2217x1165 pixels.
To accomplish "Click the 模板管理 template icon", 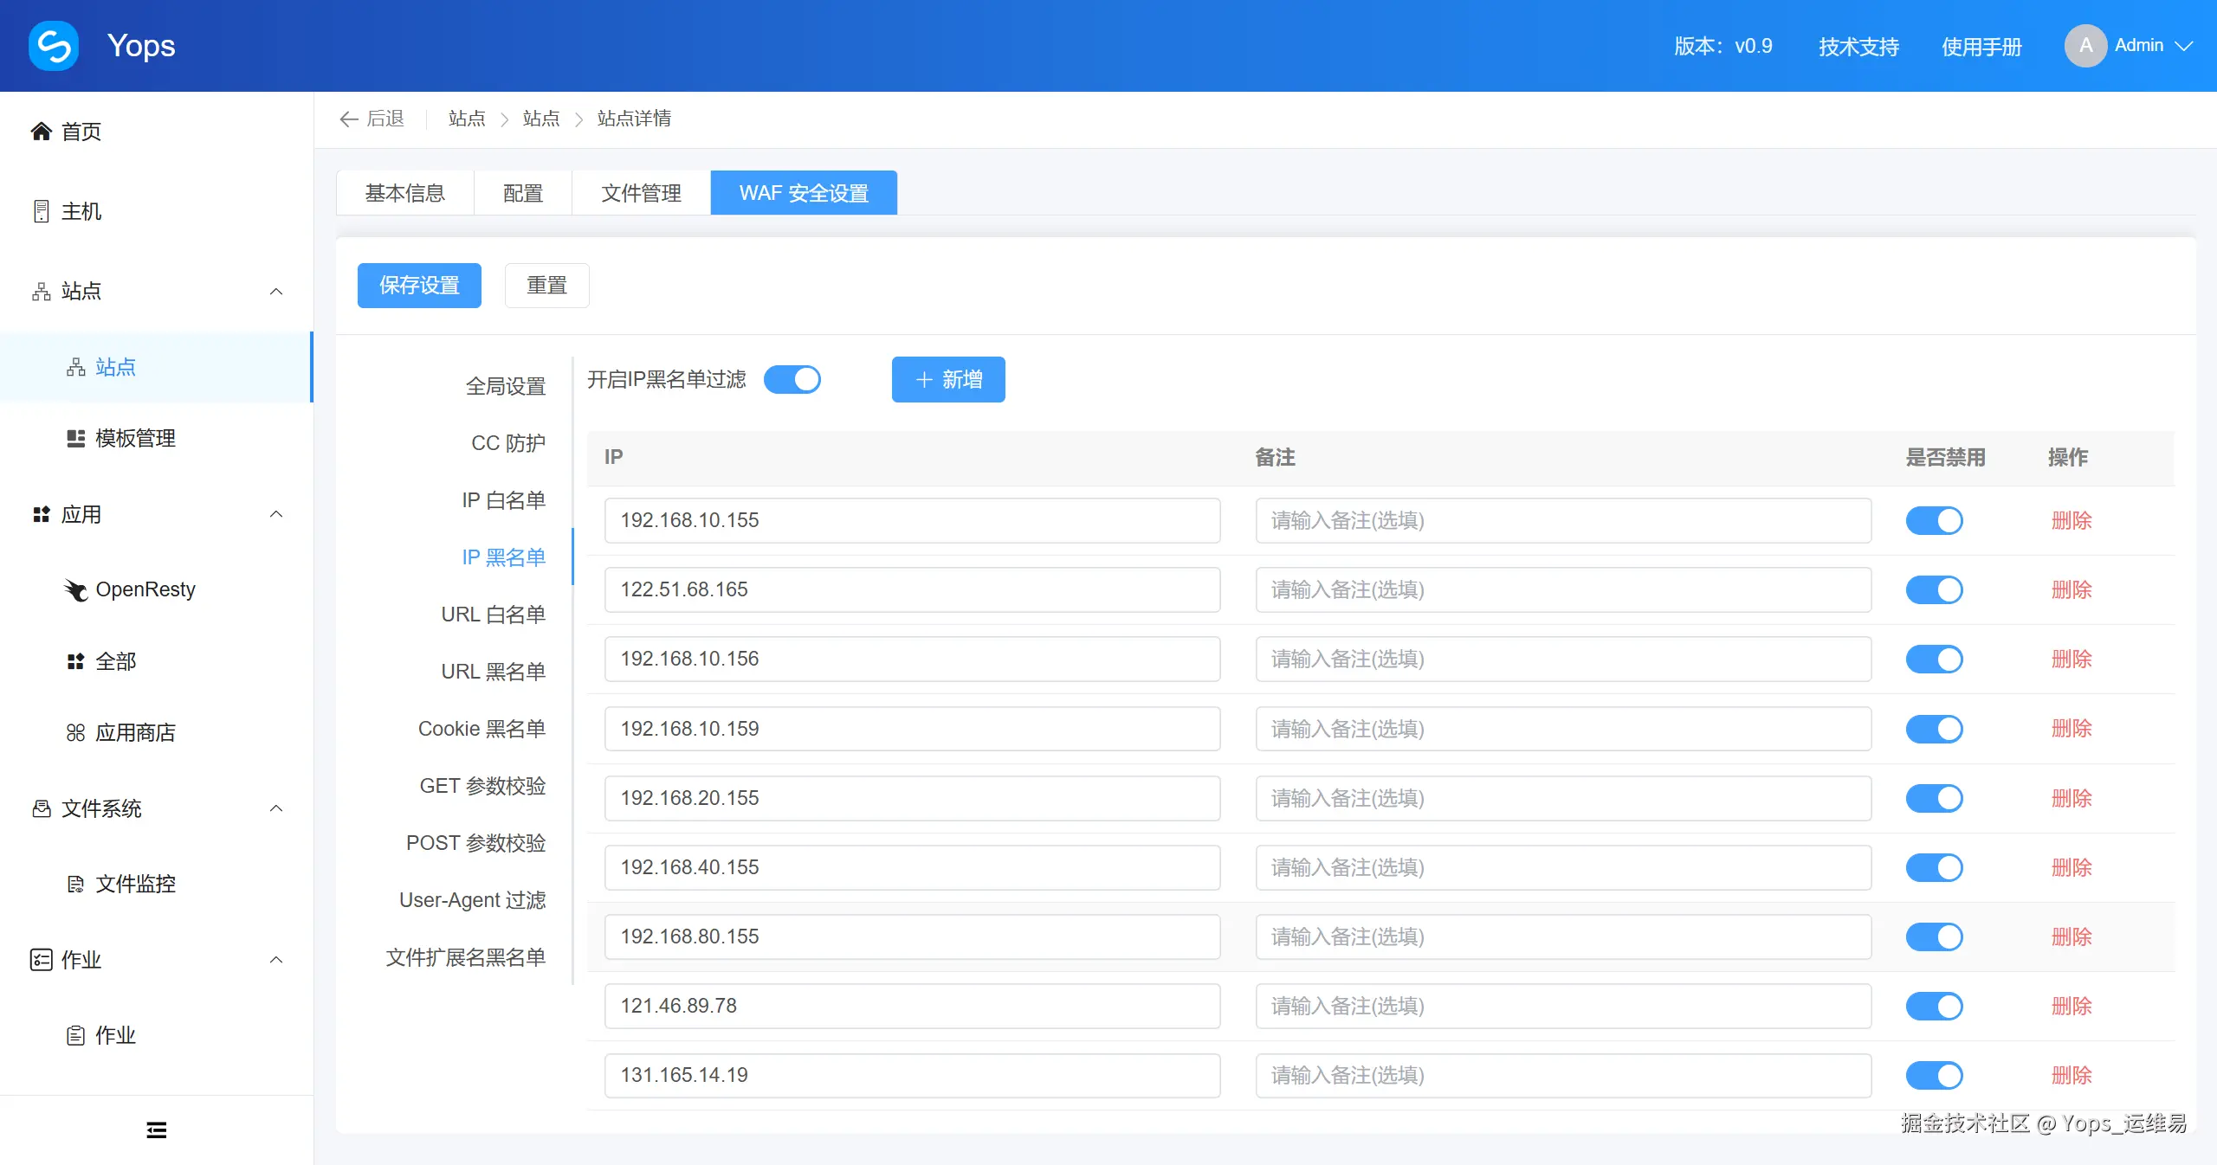I will pos(76,439).
